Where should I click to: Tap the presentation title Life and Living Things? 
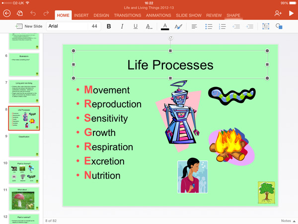click(149, 7)
